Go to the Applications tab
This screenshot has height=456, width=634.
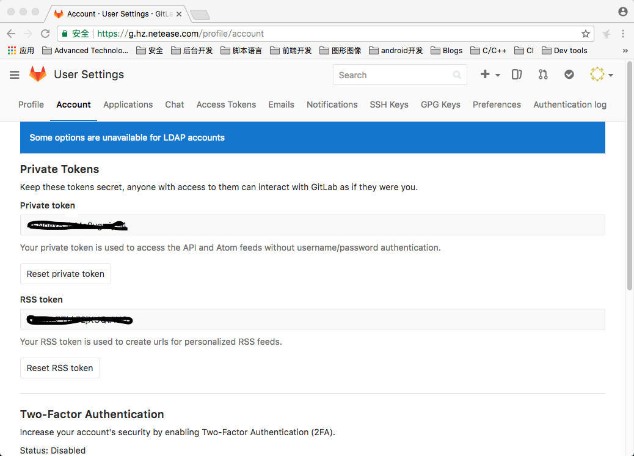coord(128,105)
